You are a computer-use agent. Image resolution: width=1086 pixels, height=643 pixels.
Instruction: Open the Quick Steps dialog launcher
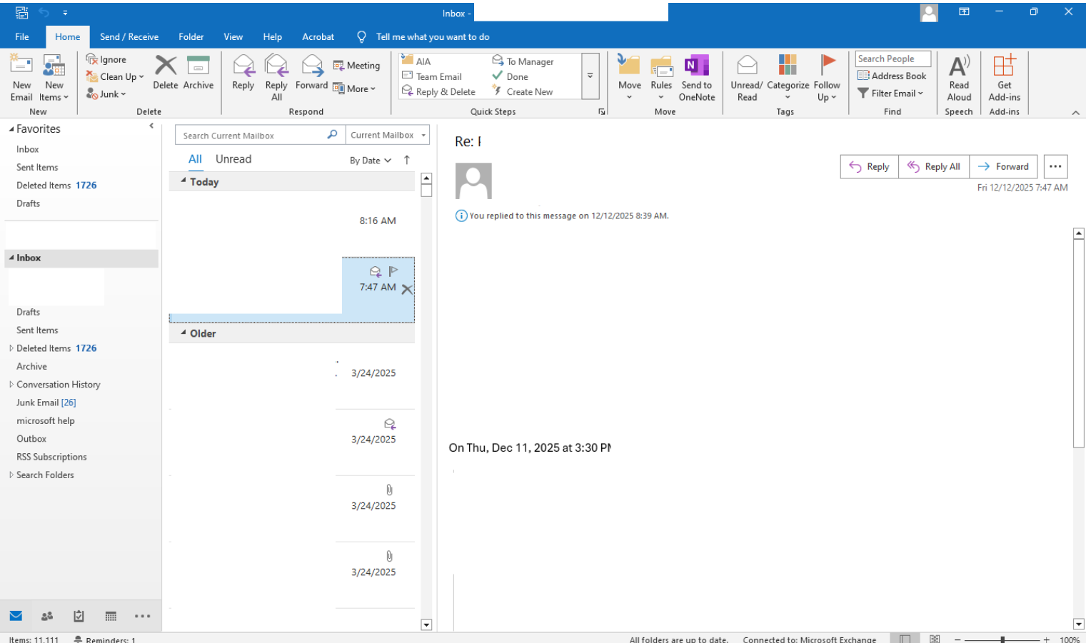pyautogui.click(x=602, y=111)
